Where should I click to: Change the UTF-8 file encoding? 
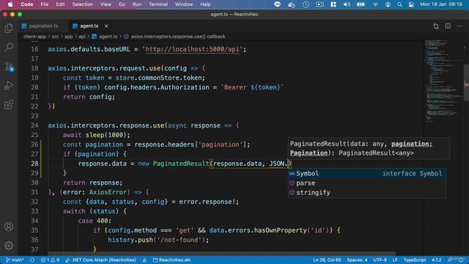point(380,260)
